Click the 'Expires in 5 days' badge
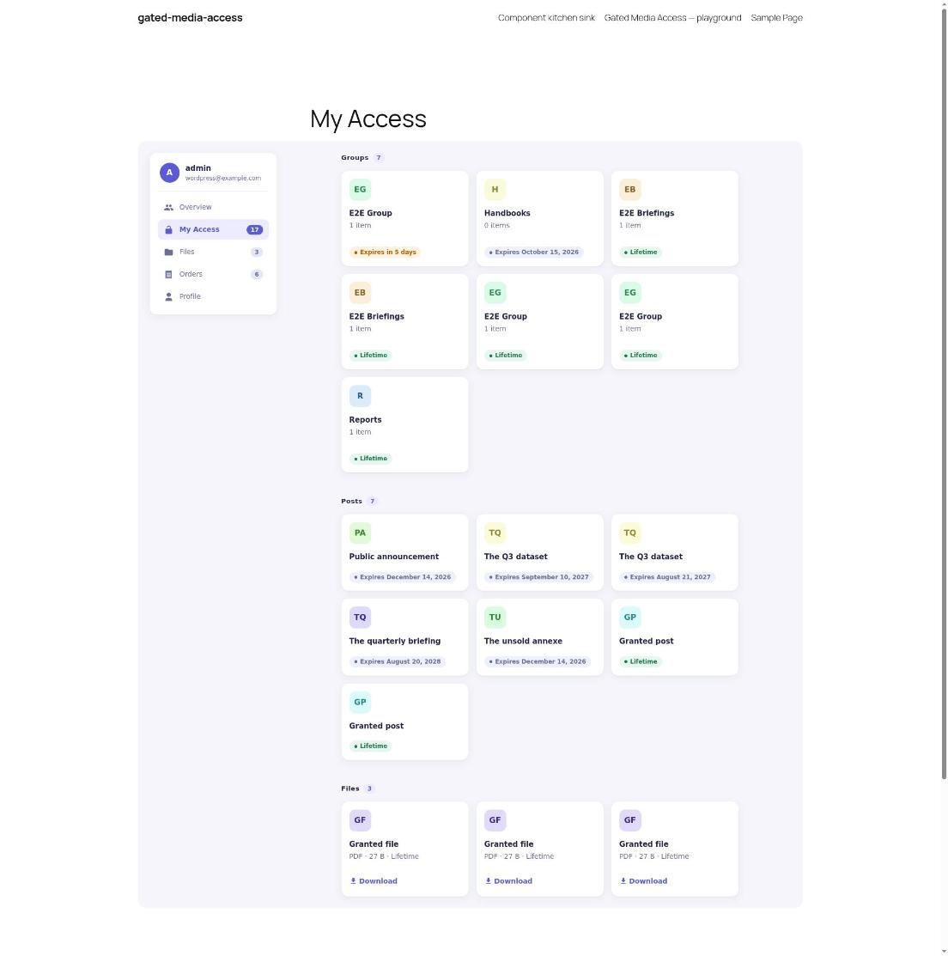Screen dimensions: 948x956 pyautogui.click(x=385, y=253)
